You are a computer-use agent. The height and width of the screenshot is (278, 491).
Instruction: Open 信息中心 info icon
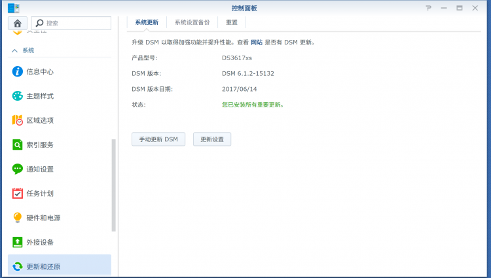pos(18,71)
